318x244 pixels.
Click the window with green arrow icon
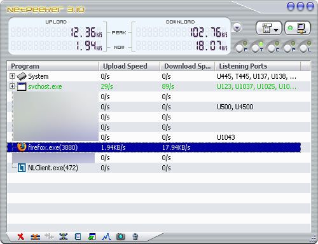click(92, 236)
